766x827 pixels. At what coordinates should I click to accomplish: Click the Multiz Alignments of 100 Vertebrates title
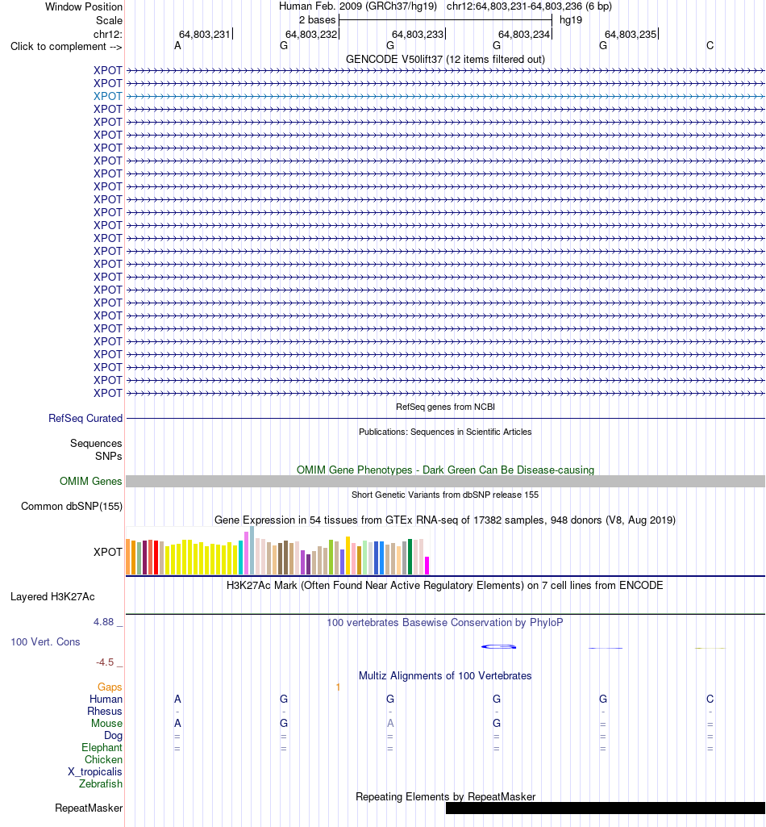(x=445, y=675)
